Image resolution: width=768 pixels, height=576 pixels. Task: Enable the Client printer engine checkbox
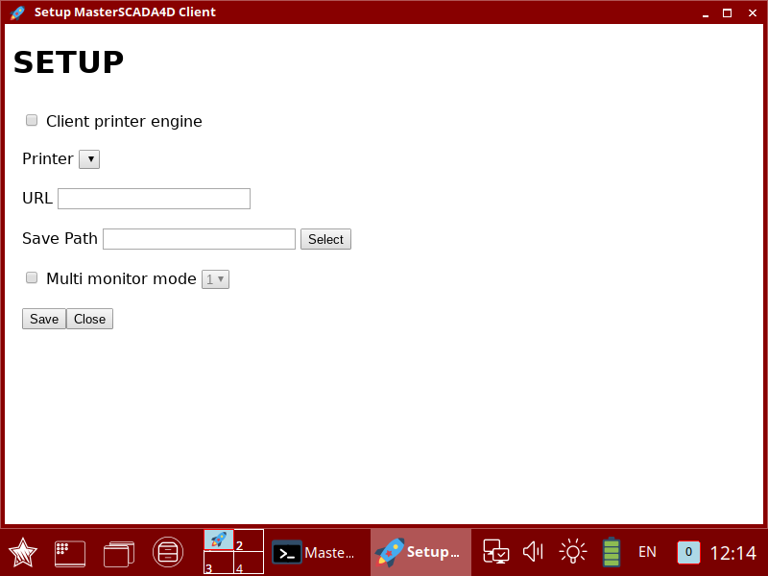pos(32,120)
